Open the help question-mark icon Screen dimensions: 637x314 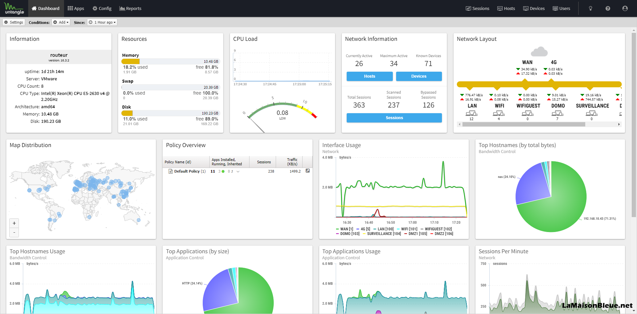pyautogui.click(x=608, y=8)
